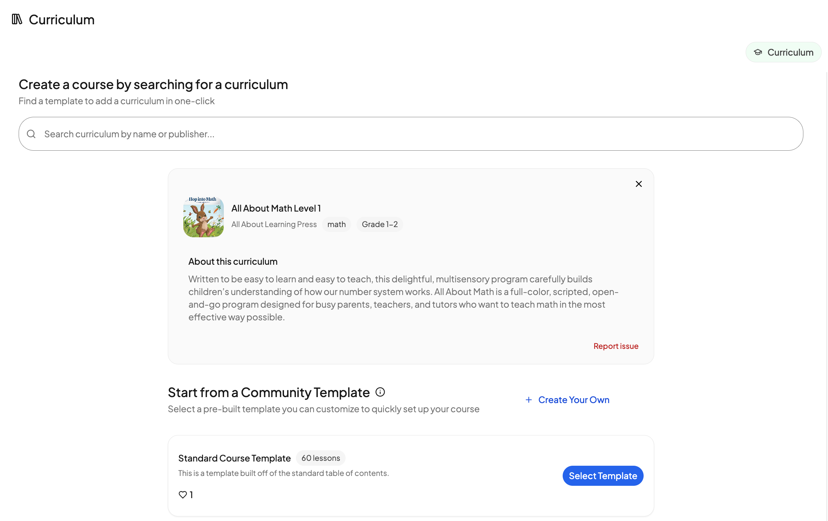This screenshot has height=521, width=828.
Task: Click the Hop into Math cover thumbnail
Action: (x=203, y=217)
